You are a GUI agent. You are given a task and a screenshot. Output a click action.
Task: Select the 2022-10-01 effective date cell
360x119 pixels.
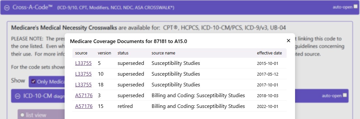tap(268, 106)
